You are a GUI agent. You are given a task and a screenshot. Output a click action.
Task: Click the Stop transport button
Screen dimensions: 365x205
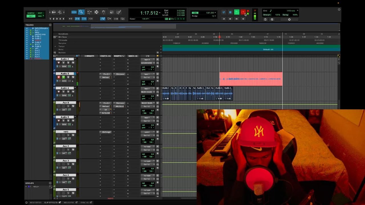click(x=230, y=12)
